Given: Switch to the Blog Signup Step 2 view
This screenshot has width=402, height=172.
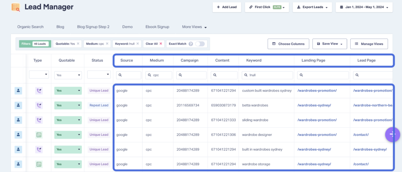Looking at the screenshot, I should click(x=93, y=27).
